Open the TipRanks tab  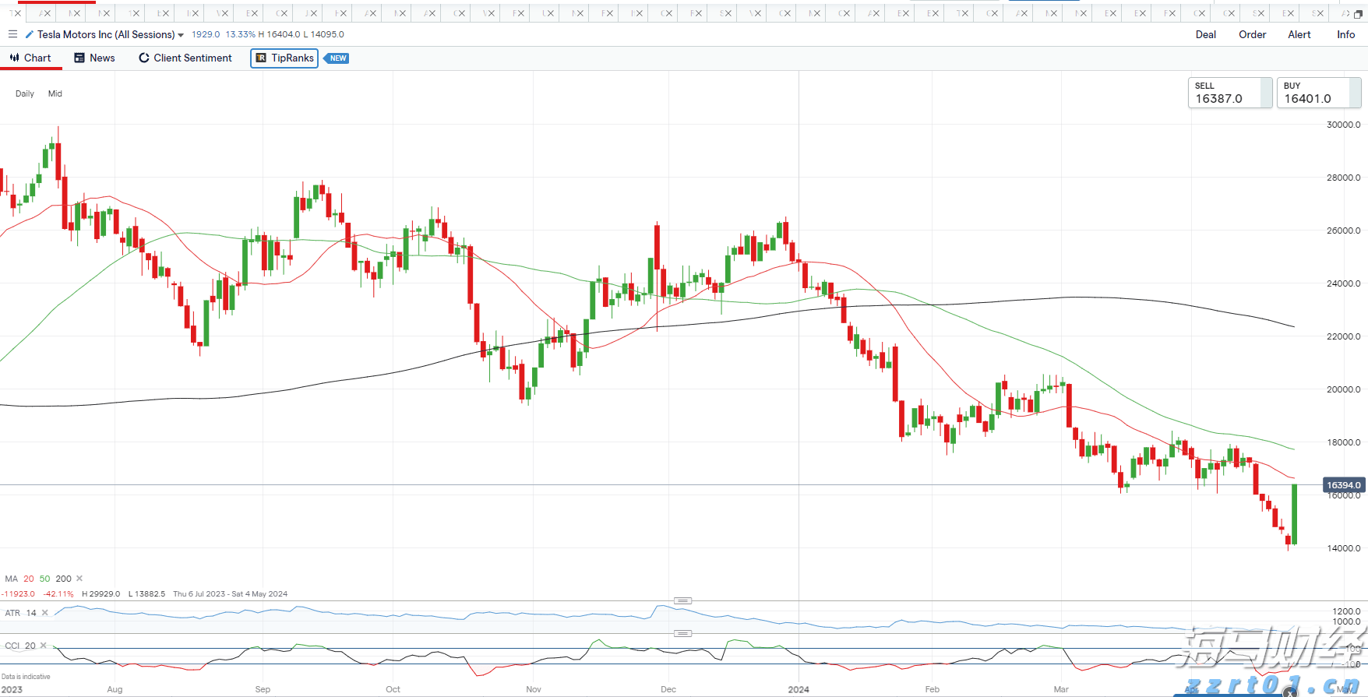click(x=284, y=58)
